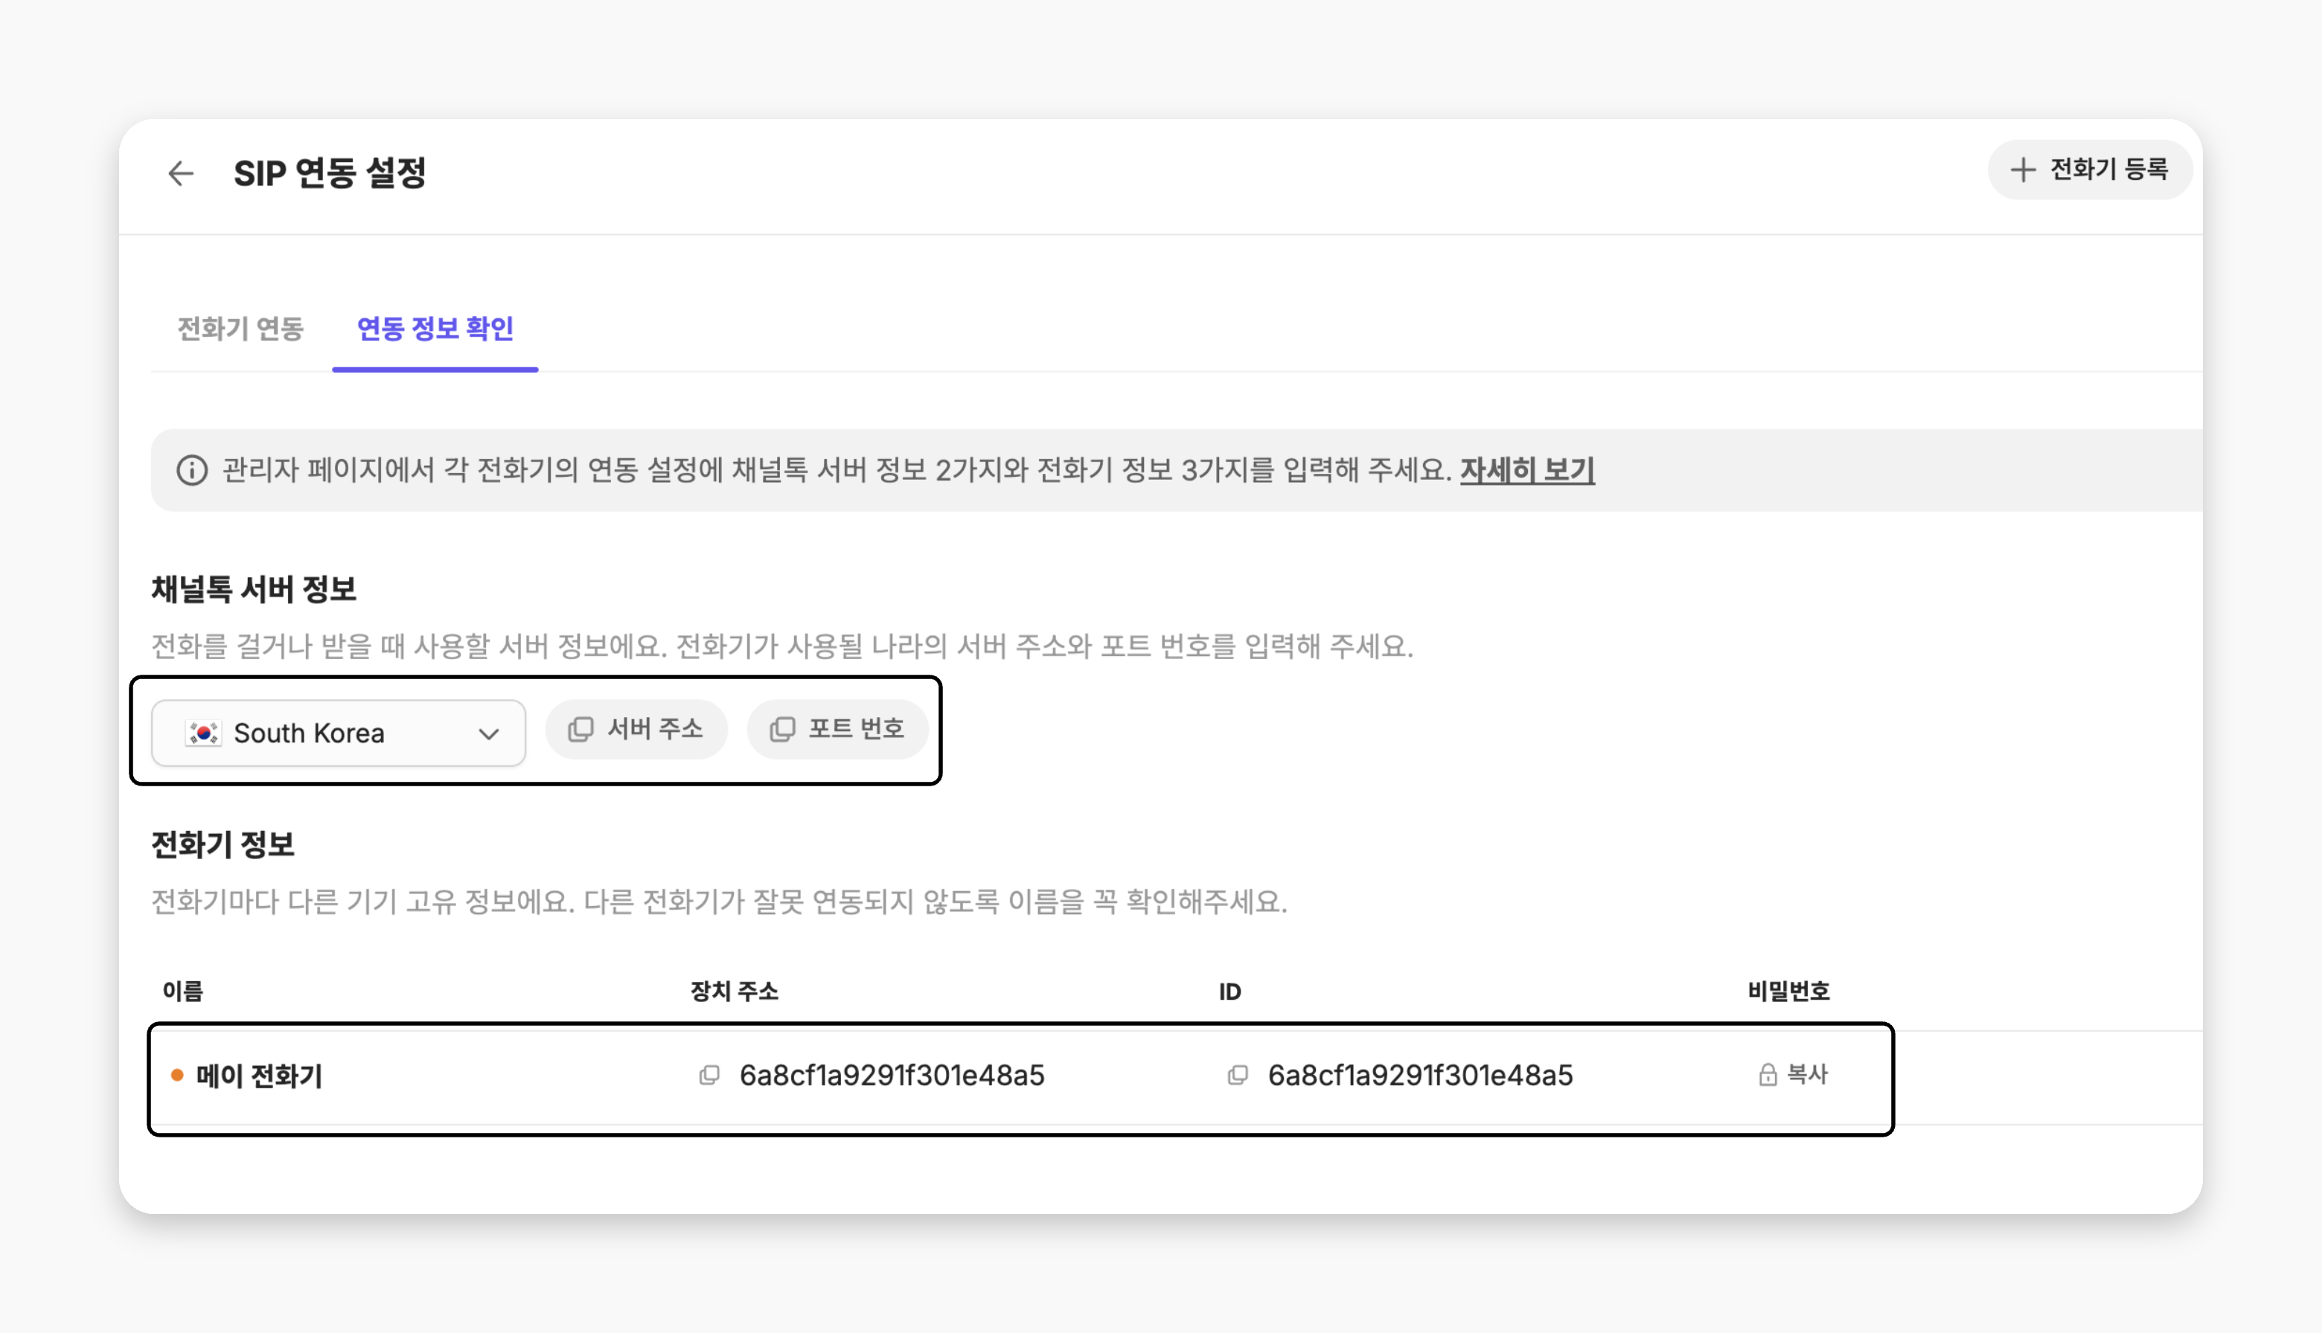The height and width of the screenshot is (1333, 2322).
Task: Expand the country selector via its chevron arrow
Action: pyautogui.click(x=489, y=734)
